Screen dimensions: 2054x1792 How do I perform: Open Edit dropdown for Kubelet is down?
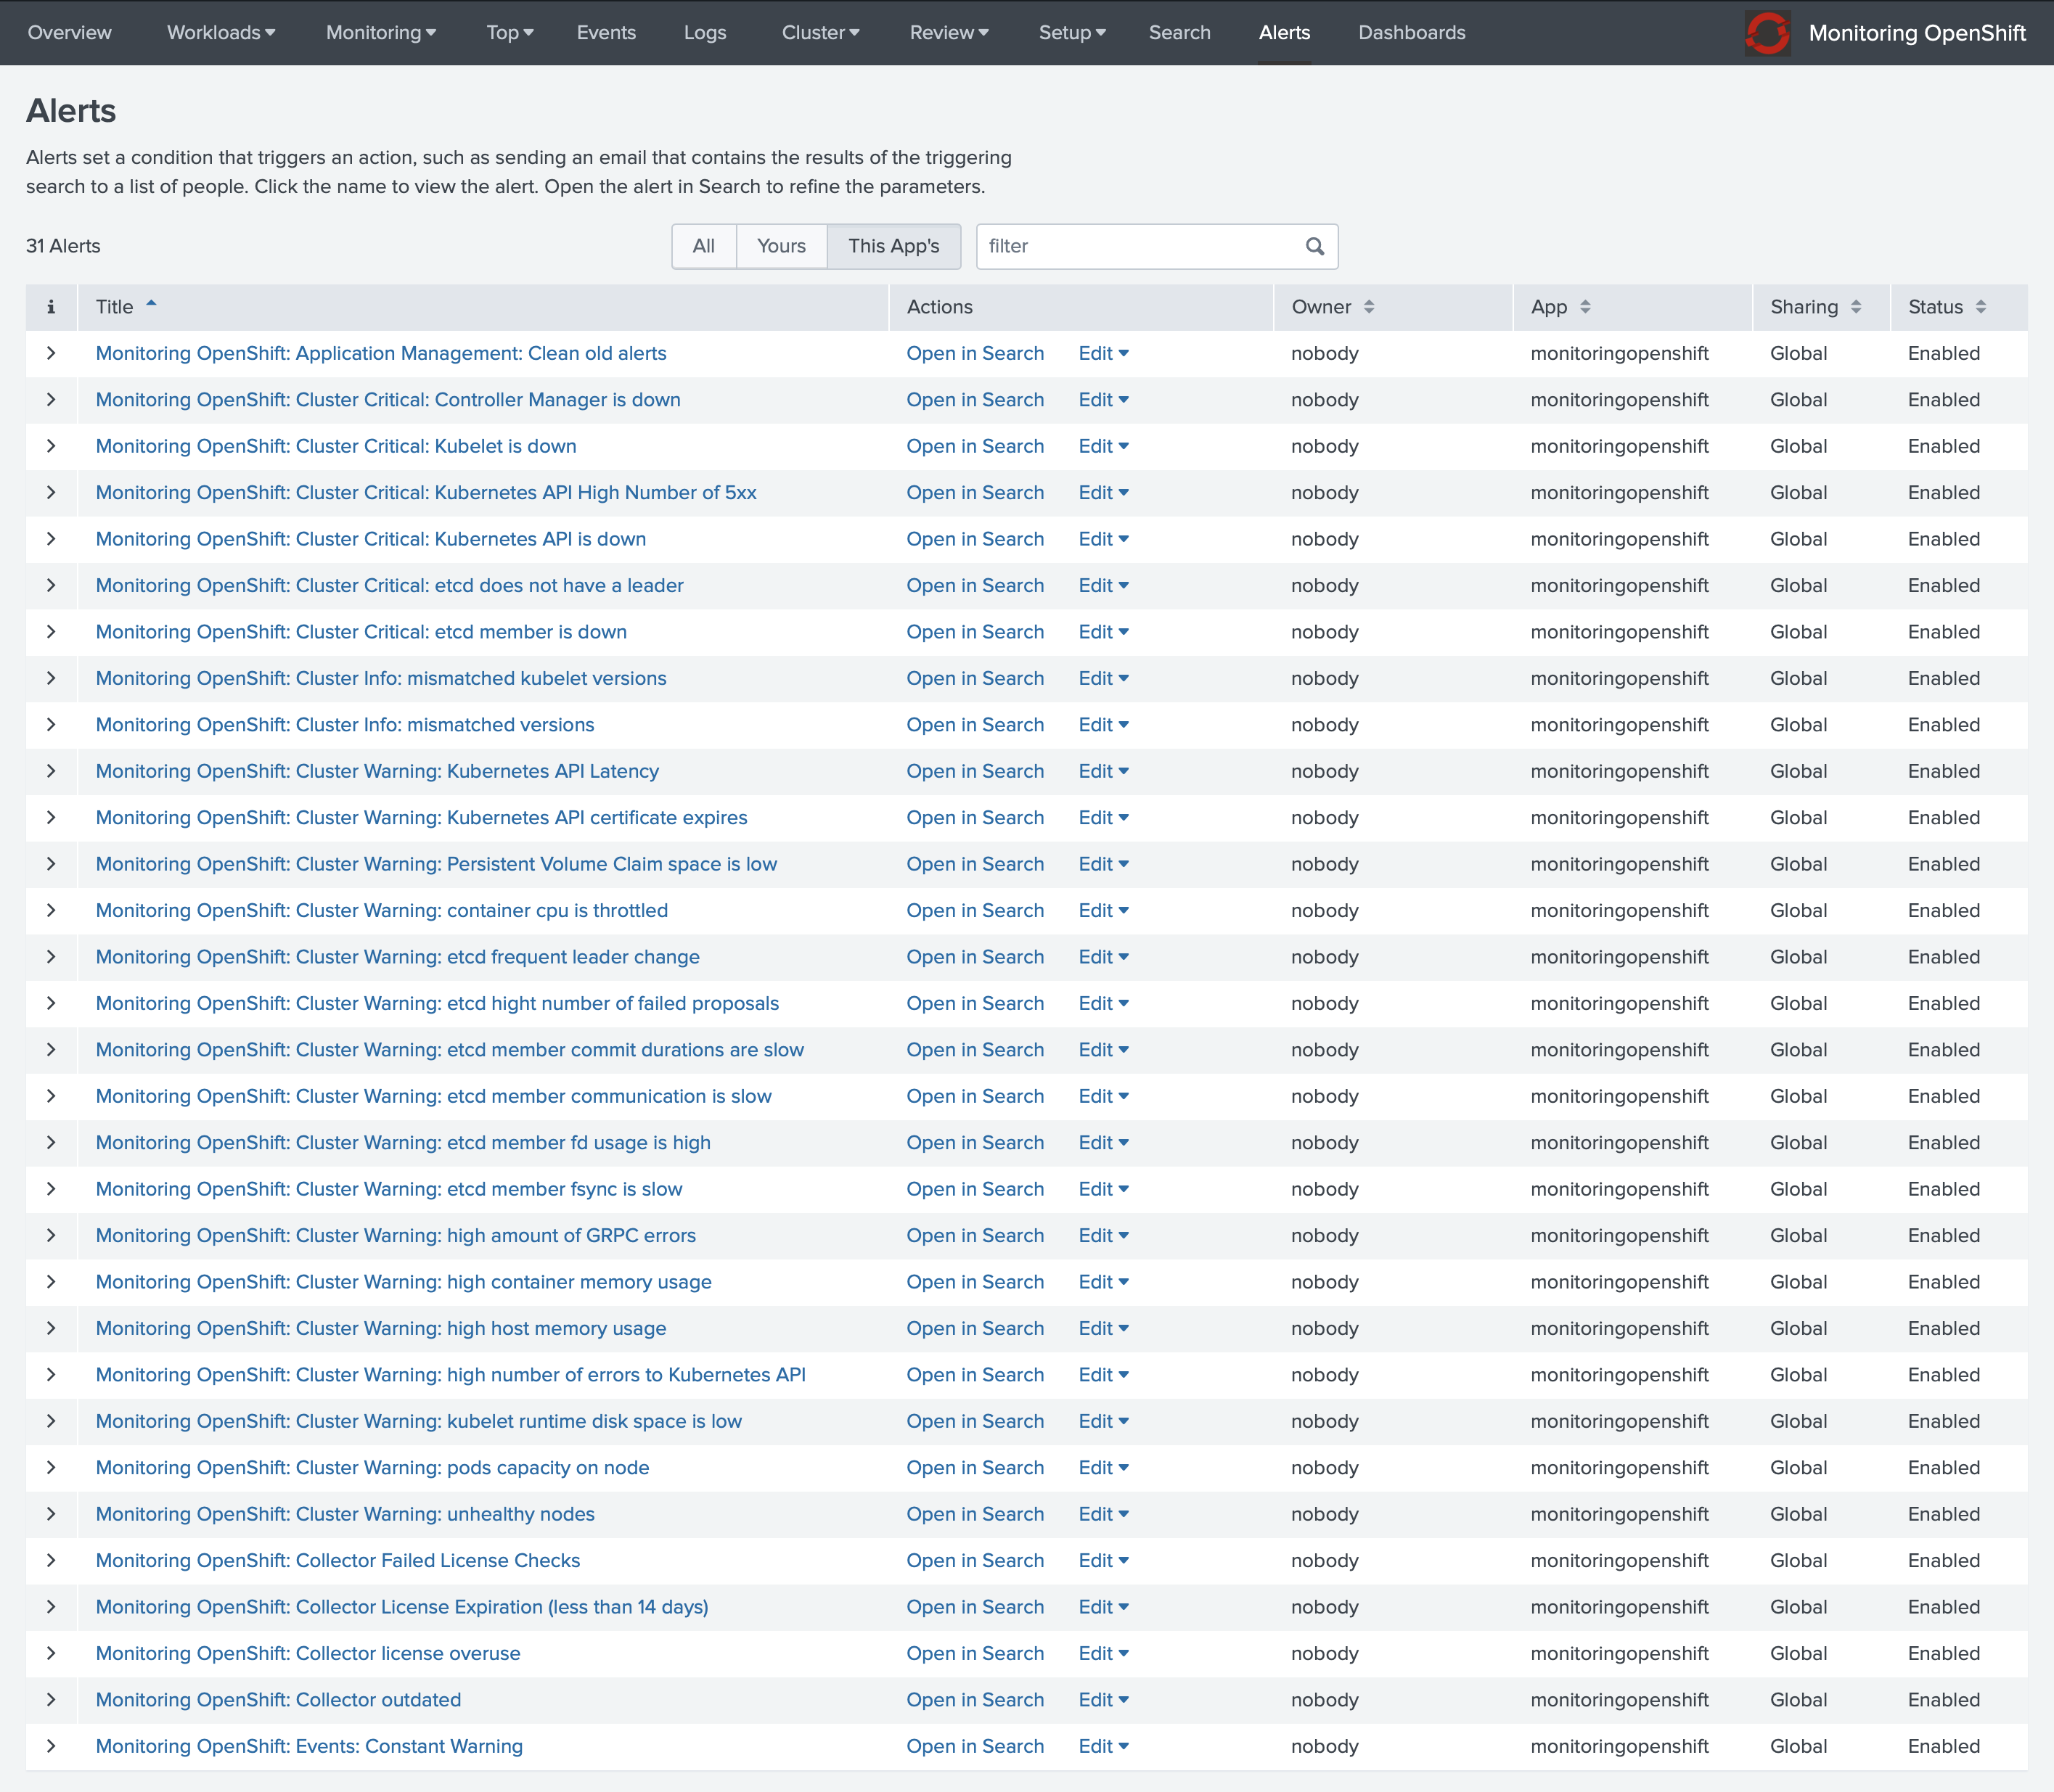tap(1103, 446)
